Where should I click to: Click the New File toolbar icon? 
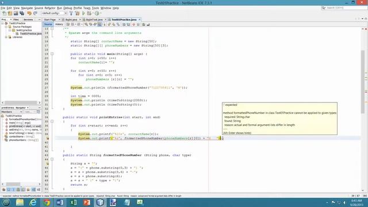click(x=5, y=13)
